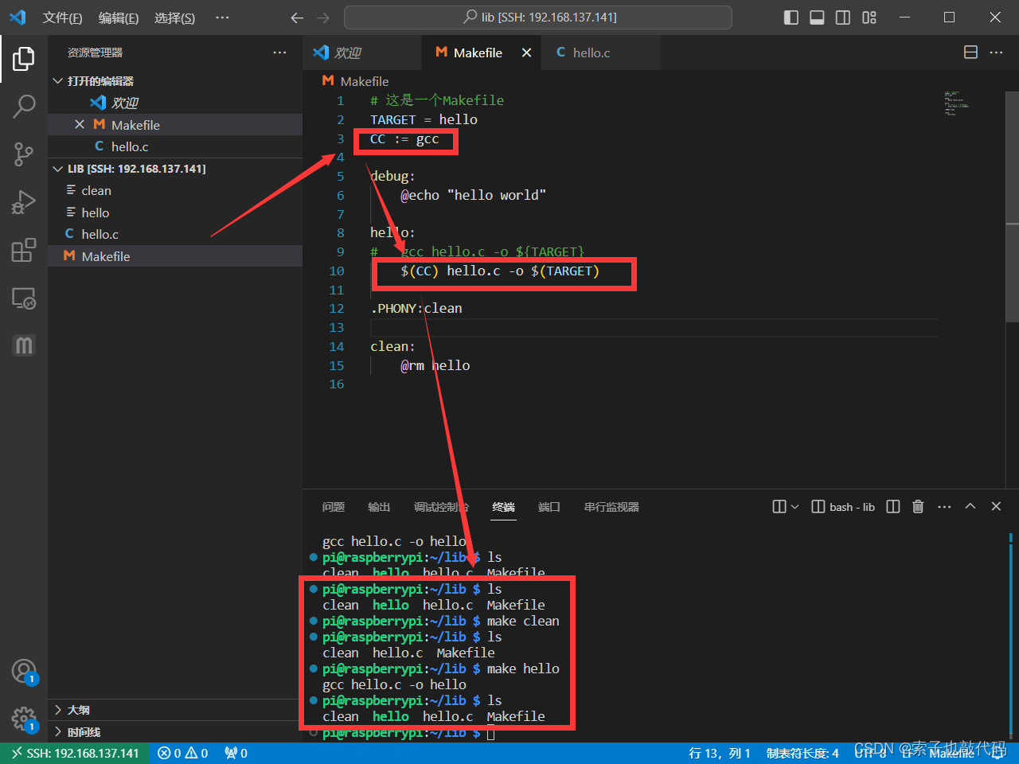Go forward with the right arrow
Viewport: 1019px width, 764px height.
tap(322, 18)
